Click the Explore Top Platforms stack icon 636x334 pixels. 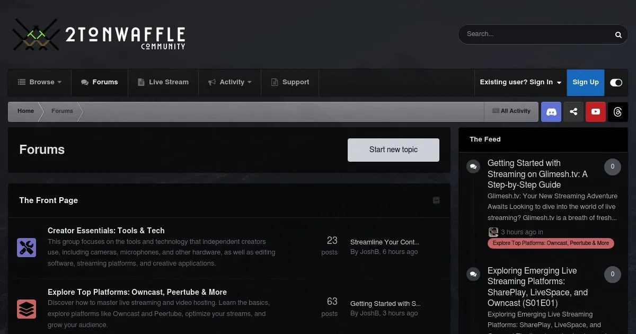click(x=26, y=309)
